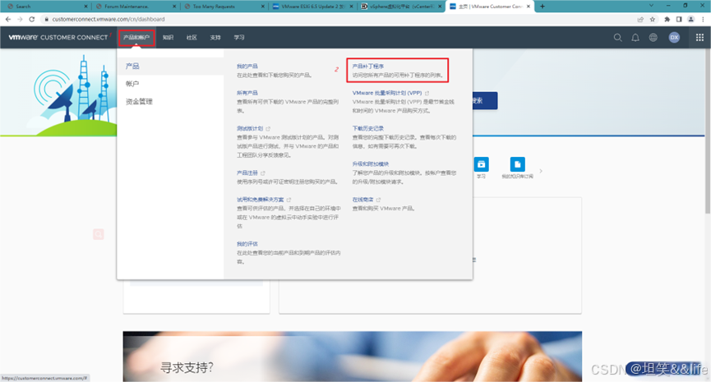This screenshot has height=382, width=711.
Task: Open the 产品注册 link
Action: [247, 173]
